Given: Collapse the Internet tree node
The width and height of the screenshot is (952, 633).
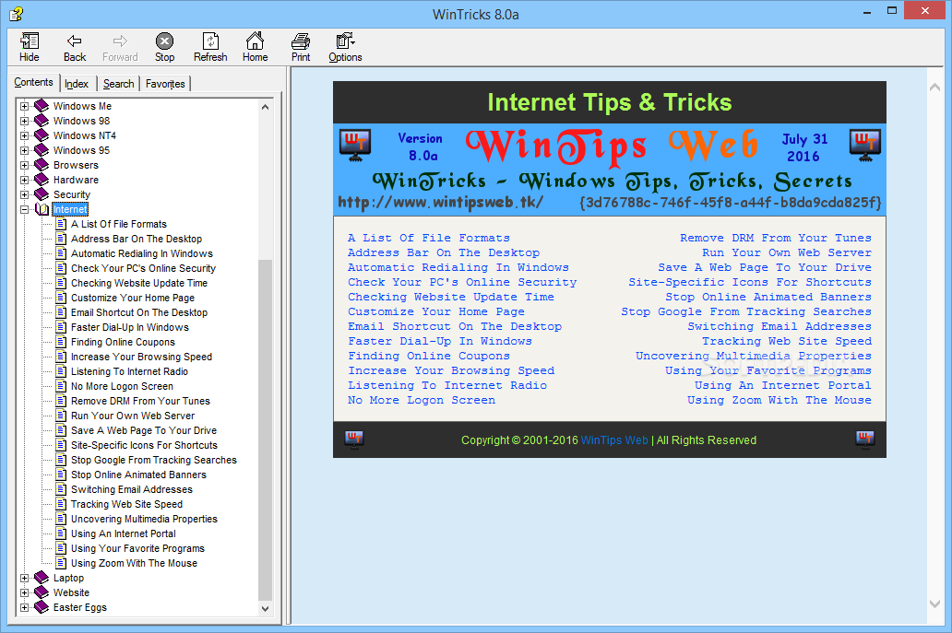Looking at the screenshot, I should click(24, 209).
